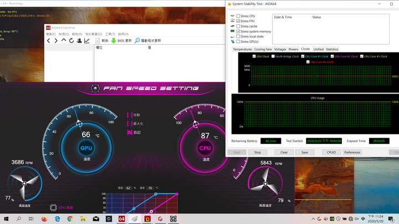Click the driver update magnifier icon

[137, 40]
